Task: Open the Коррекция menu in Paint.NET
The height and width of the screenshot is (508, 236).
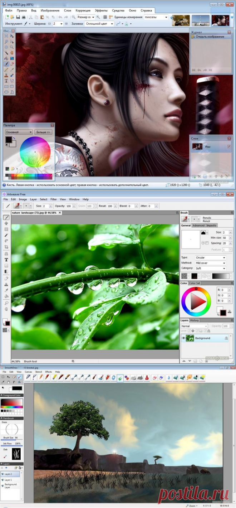Action: pos(83,11)
